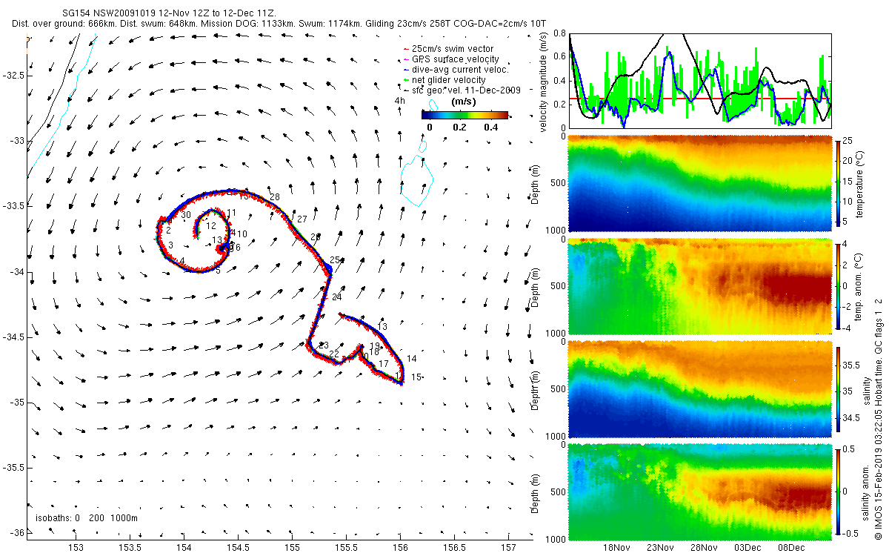Click latitude tick label '-32.5'
Screen dimensions: 889x556
pyautogui.click(x=13, y=76)
